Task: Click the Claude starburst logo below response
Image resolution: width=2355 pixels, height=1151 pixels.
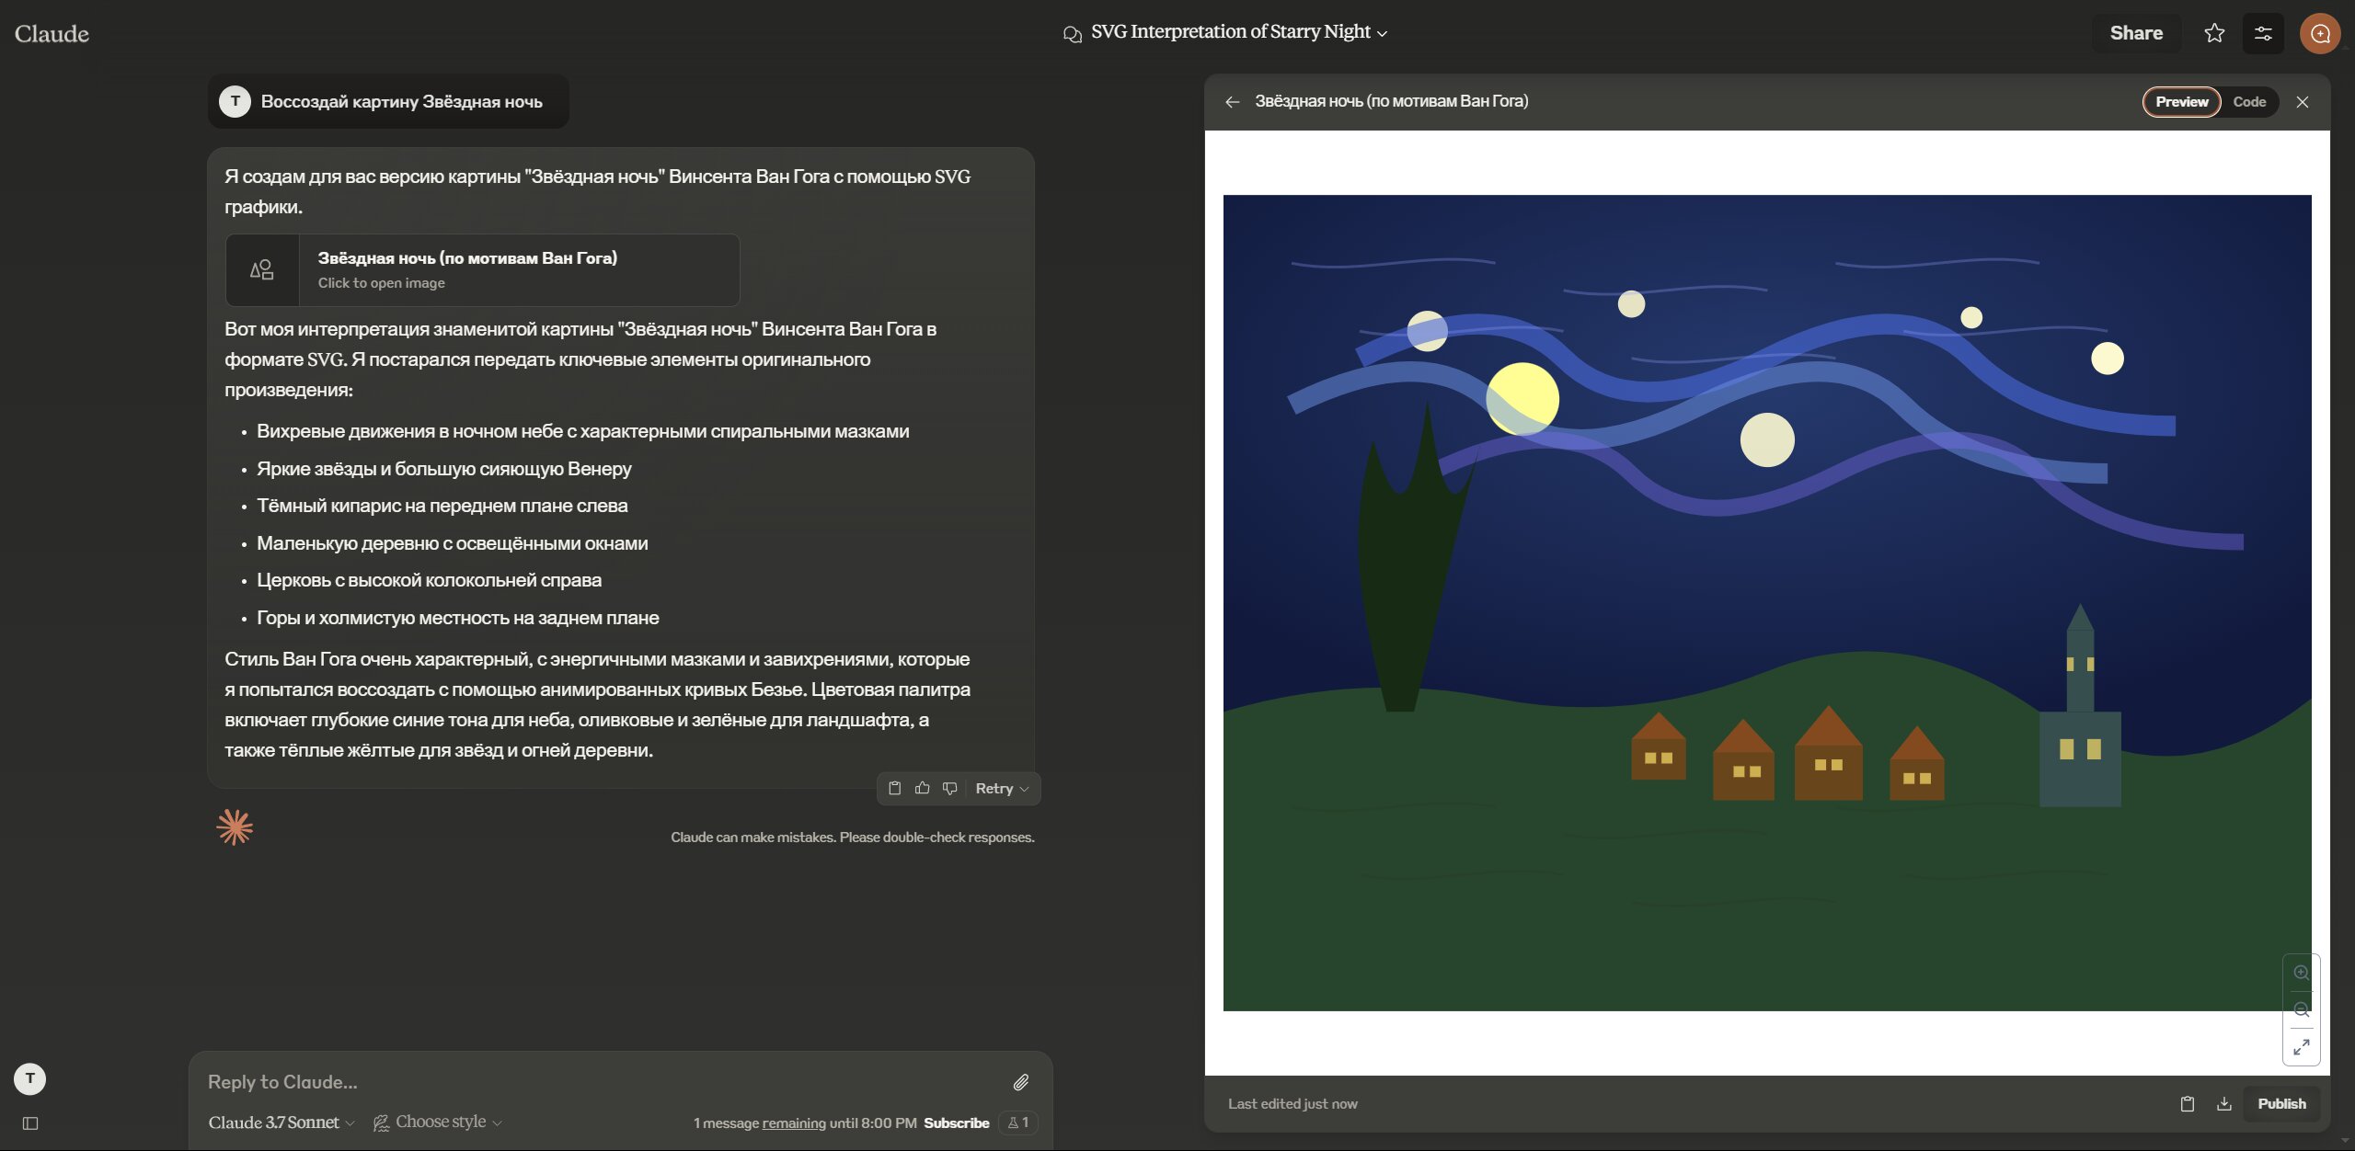Action: pyautogui.click(x=235, y=827)
